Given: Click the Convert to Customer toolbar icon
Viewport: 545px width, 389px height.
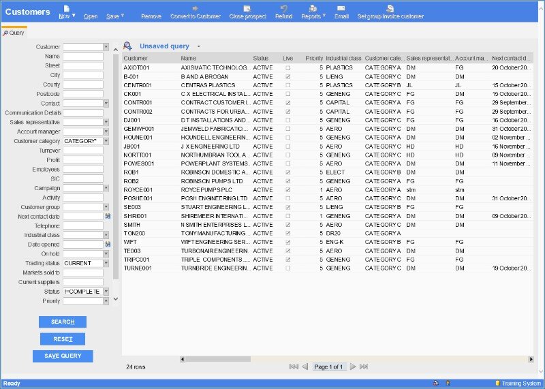Looking at the screenshot, I should tap(195, 8).
